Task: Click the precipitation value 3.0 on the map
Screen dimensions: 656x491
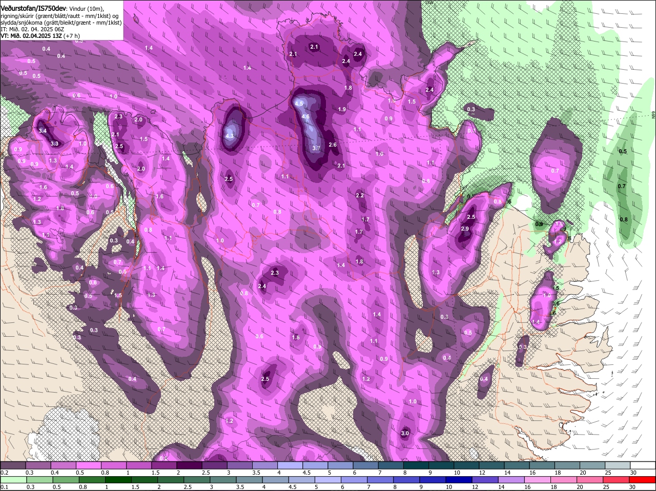Action: [405, 433]
